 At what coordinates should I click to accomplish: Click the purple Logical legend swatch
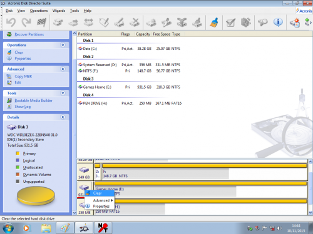(18, 160)
